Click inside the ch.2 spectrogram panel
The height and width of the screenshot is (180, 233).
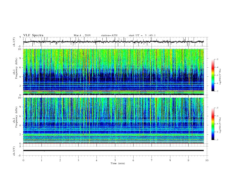click(x=114, y=121)
